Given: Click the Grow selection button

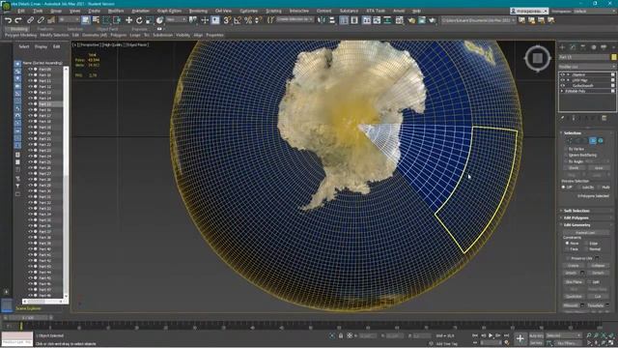Looking at the screenshot, I should coord(599,167).
